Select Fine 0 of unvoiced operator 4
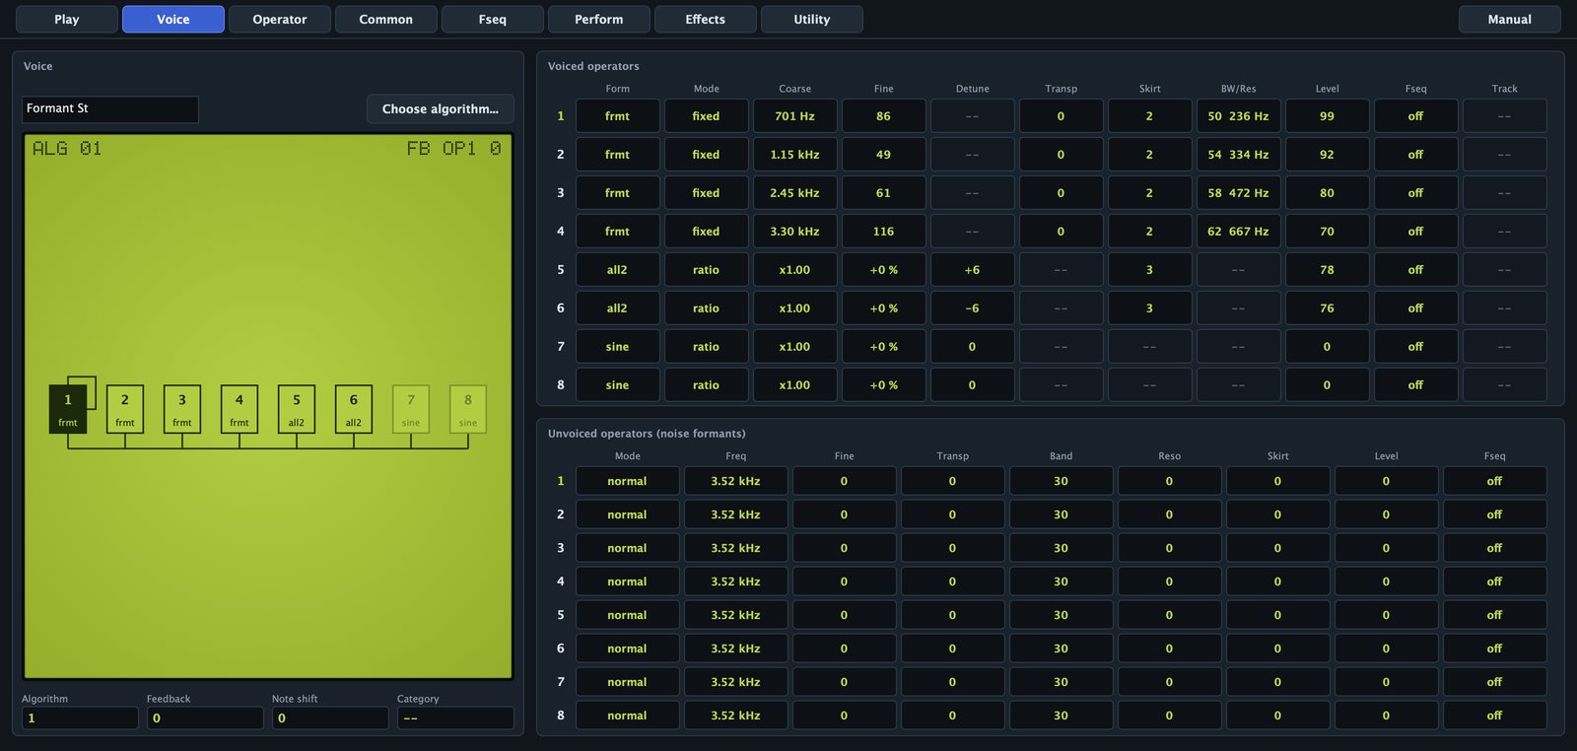Screen dimensions: 1577x751 pyautogui.click(x=845, y=581)
